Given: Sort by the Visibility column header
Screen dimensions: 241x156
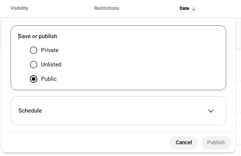Looking at the screenshot, I should [x=19, y=8].
